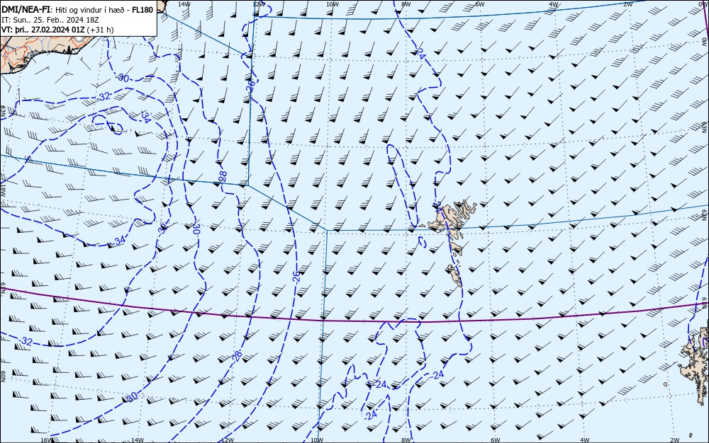Click the '-24' isotherm label north of the Faroe Islands

click(420, 54)
